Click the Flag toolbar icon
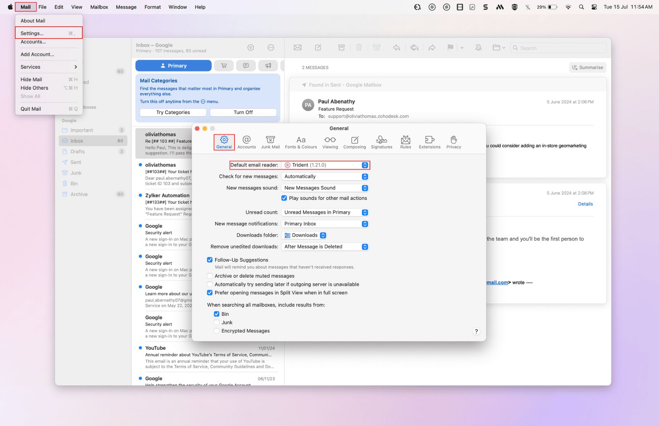The width and height of the screenshot is (659, 426). 450,48
